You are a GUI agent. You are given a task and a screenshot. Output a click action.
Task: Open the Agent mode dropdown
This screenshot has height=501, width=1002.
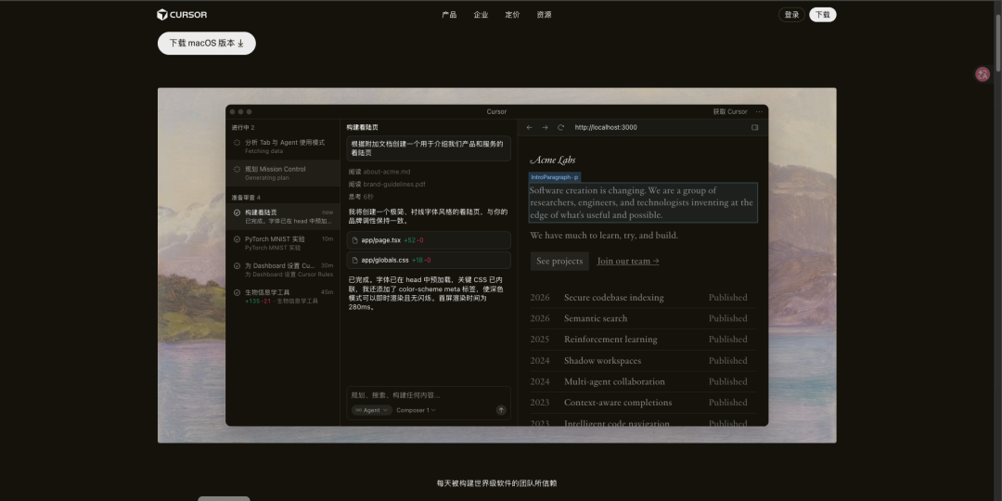[371, 410]
